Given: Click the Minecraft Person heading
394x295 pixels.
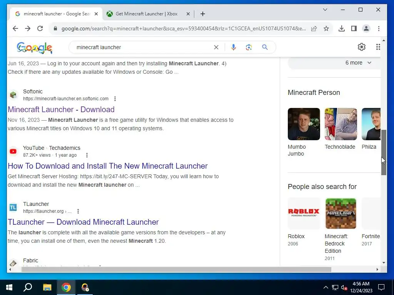Looking at the screenshot, I should [x=314, y=92].
